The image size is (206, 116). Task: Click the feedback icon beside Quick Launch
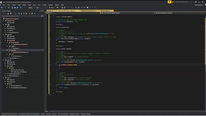tap(173, 2)
